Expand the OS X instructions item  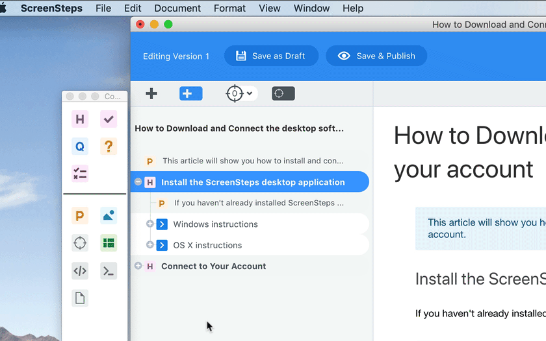point(150,244)
